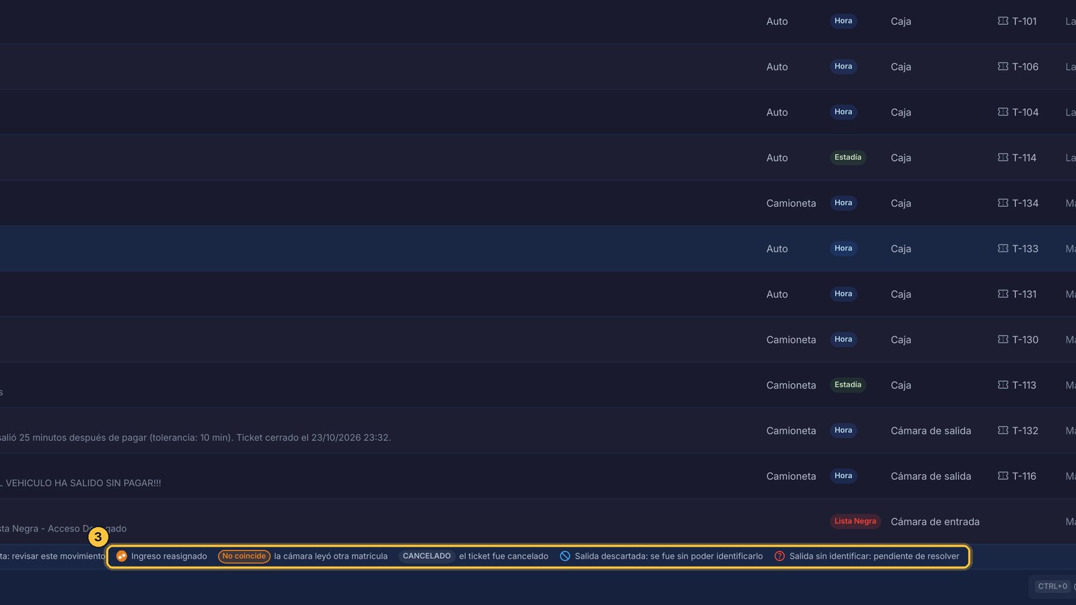Select 'Cámara de entrada' in the Lista Negra row
This screenshot has width=1076, height=605.
(935, 522)
